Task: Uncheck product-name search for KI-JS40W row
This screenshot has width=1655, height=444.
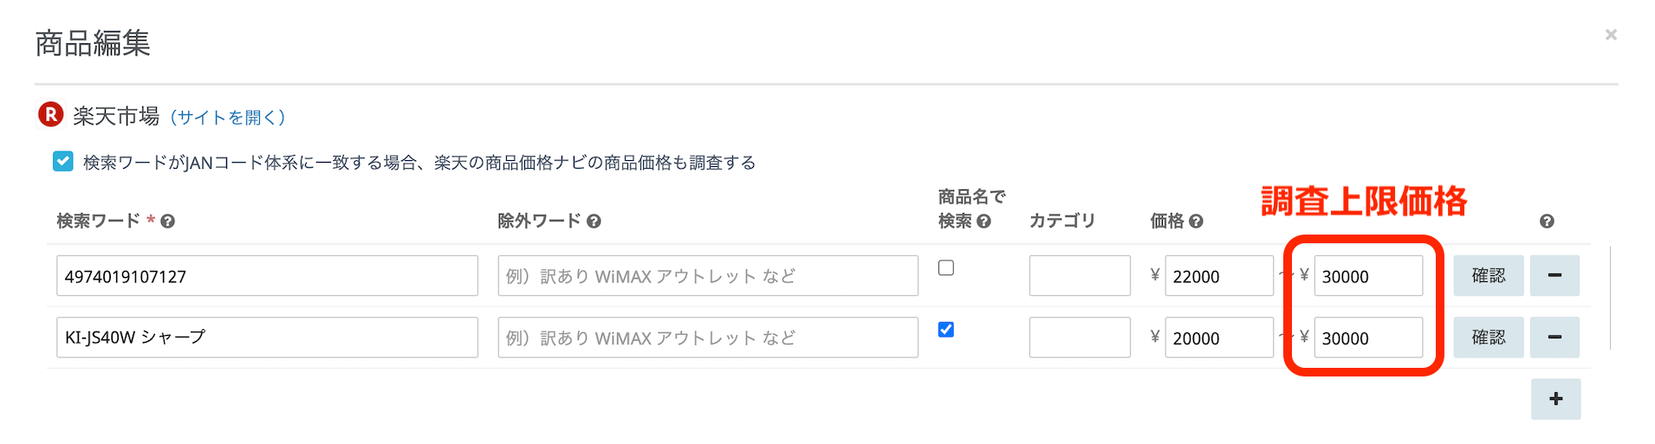Action: click(x=946, y=330)
